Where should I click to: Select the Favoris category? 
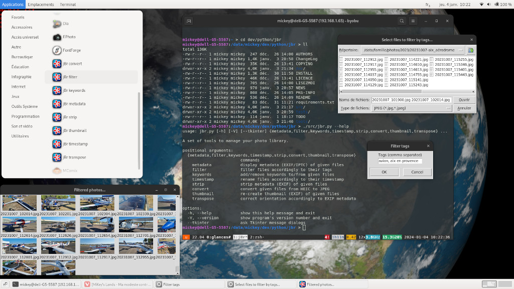18,17
